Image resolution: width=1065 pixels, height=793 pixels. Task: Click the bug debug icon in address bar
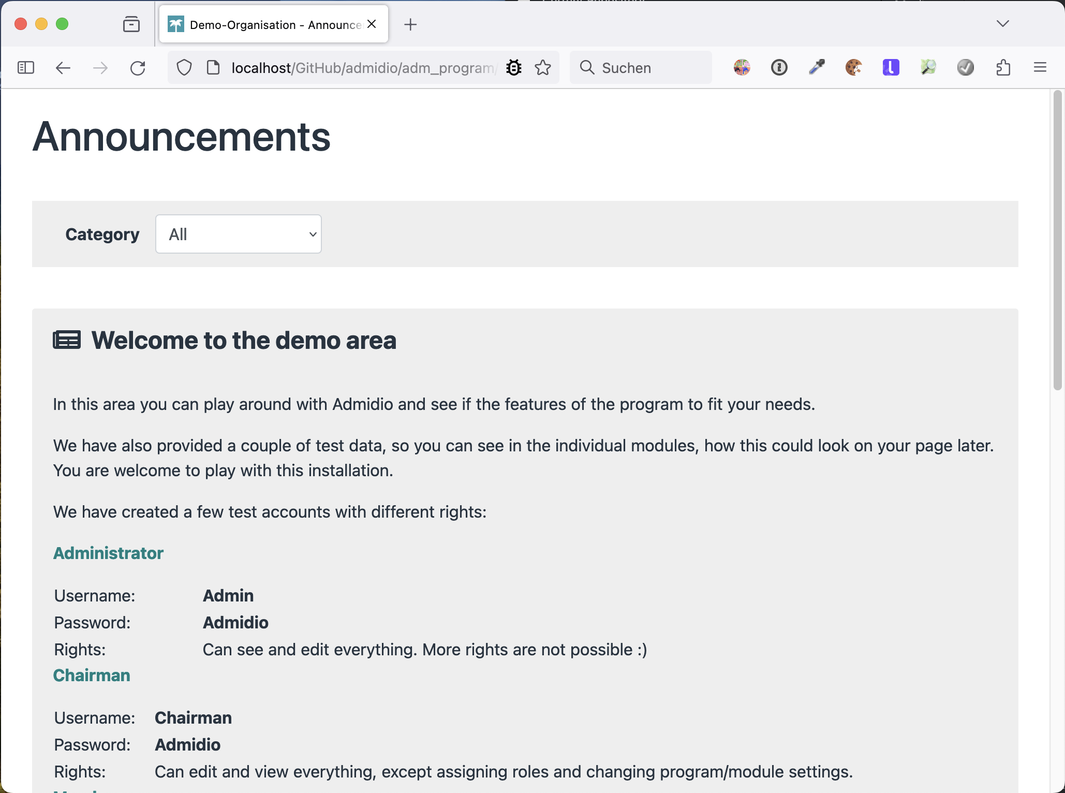pos(514,68)
